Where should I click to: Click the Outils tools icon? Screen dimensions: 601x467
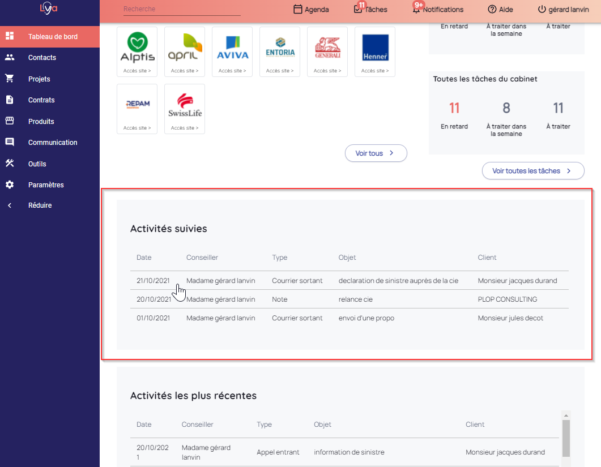10,164
